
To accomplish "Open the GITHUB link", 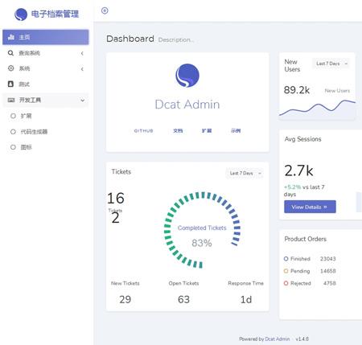I will pos(143,131).
